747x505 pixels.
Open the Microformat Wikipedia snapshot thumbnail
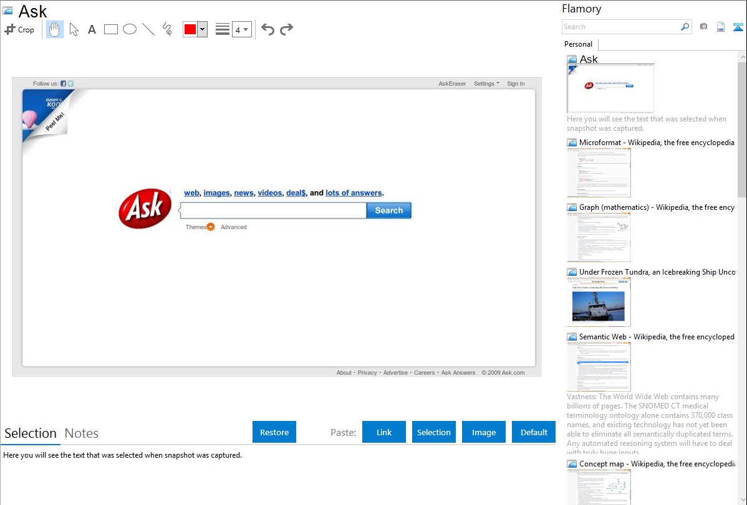599,172
